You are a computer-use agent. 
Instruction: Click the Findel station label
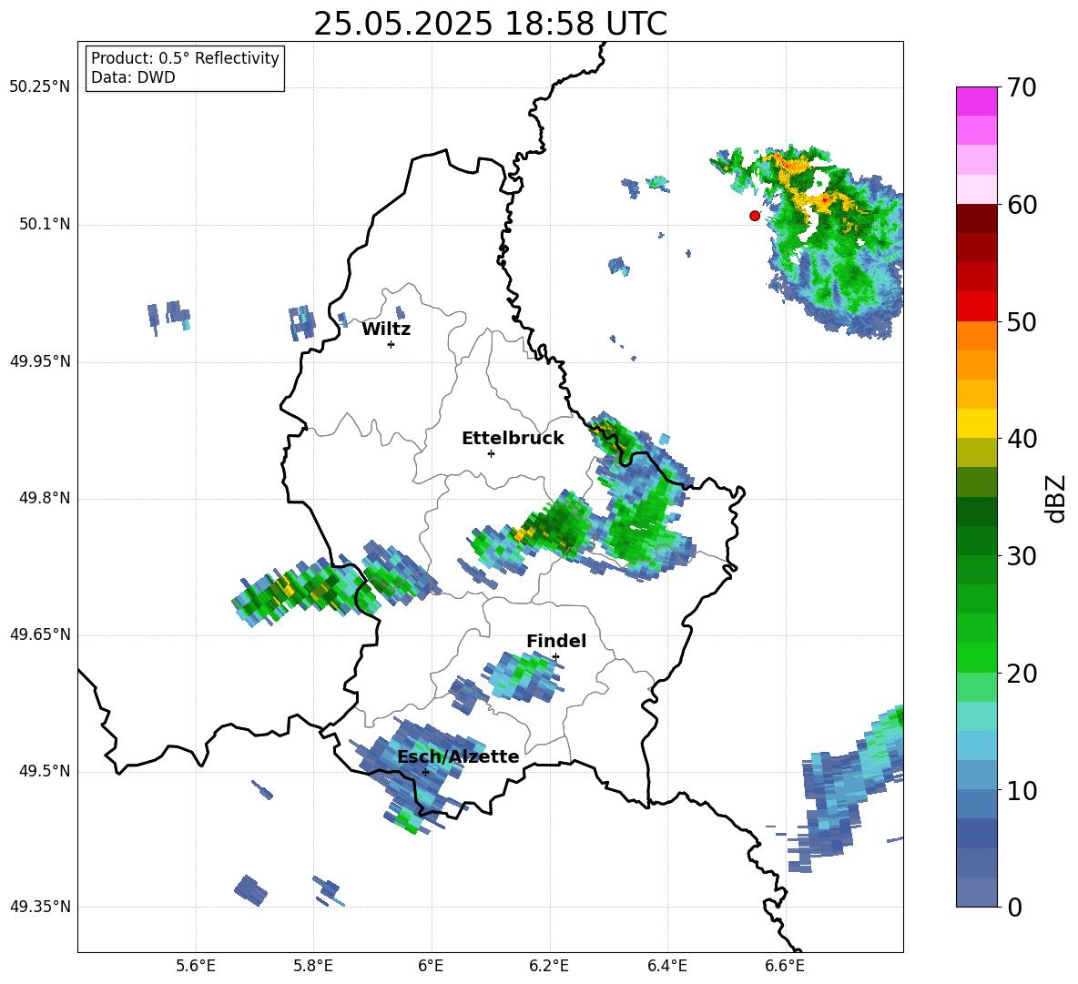click(556, 641)
